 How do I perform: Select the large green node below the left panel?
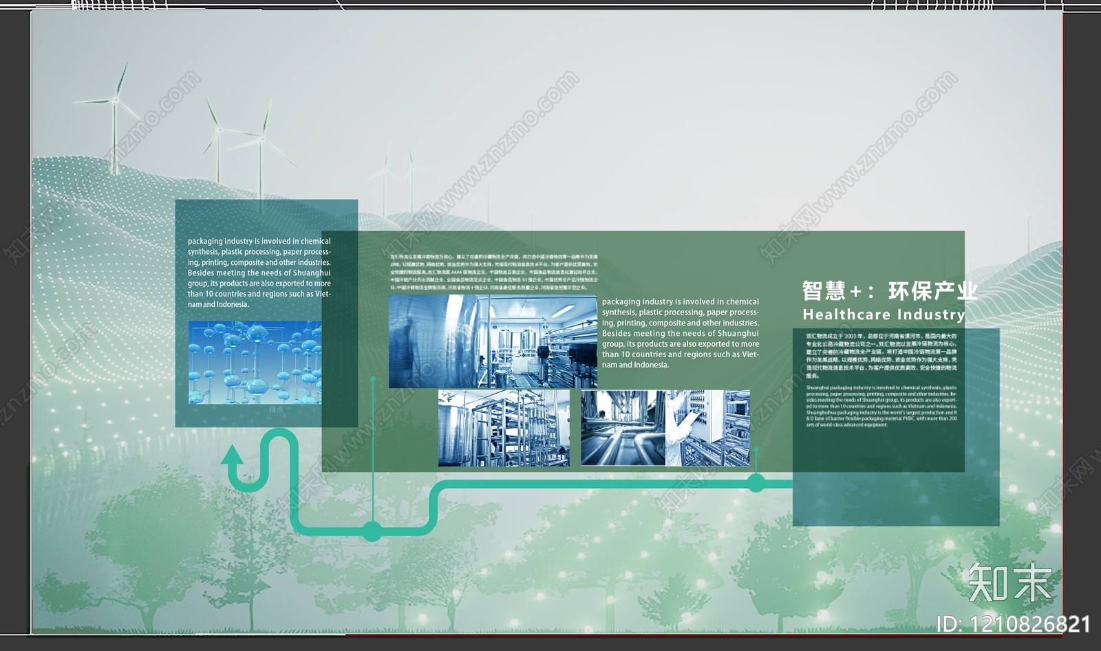coord(372,531)
